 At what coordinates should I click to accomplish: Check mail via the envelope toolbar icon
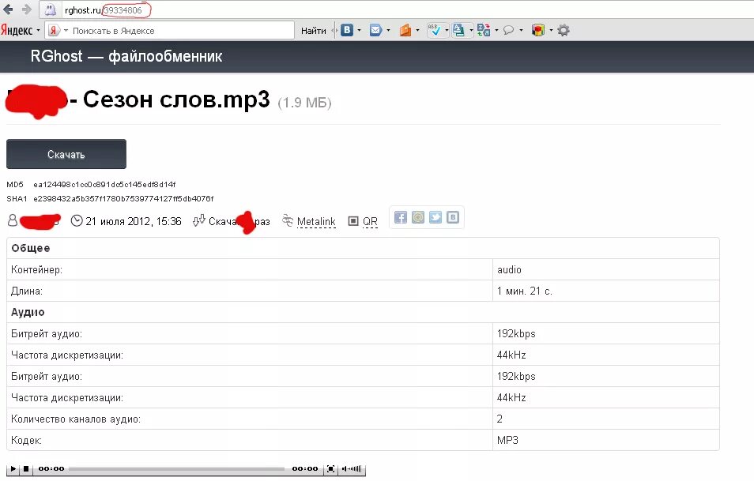(x=375, y=29)
